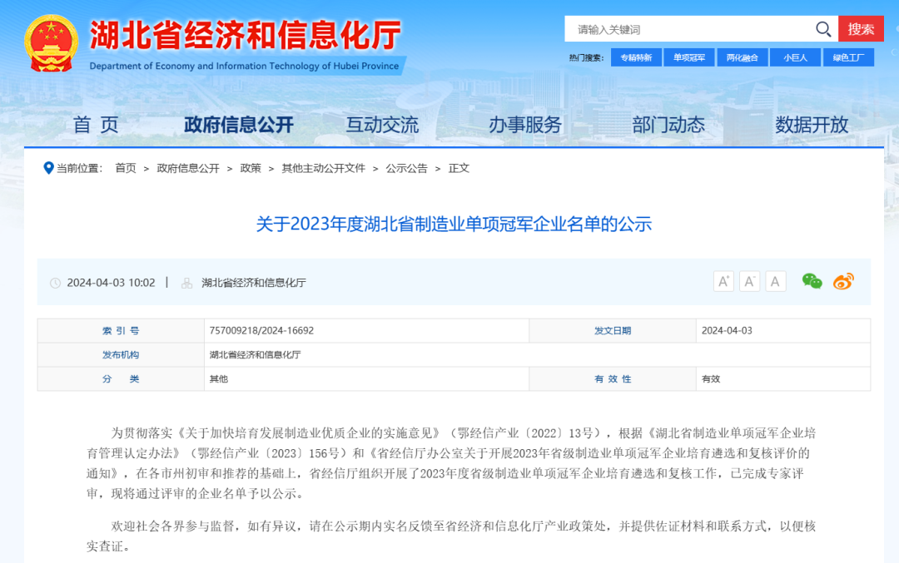The image size is (899, 563).
Task: Choose the 小巨人 hot search tag
Action: pyautogui.click(x=795, y=57)
